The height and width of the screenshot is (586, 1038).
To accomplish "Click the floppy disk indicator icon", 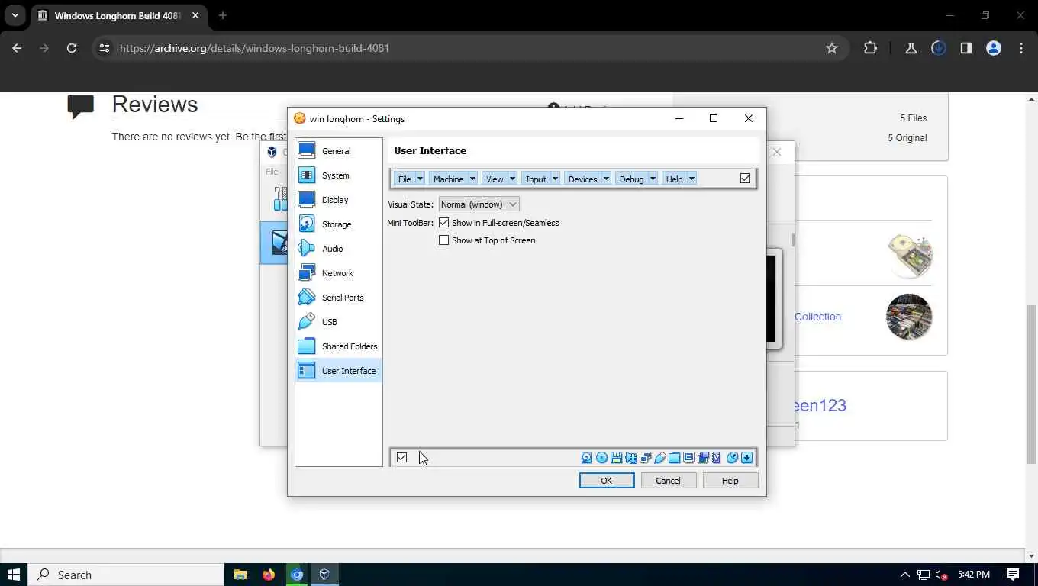I will coord(616,458).
